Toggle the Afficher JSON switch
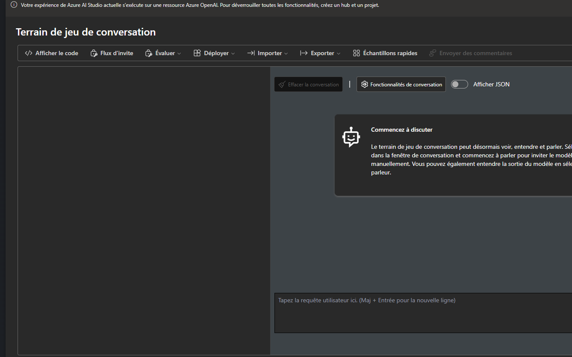This screenshot has height=357, width=572. [x=460, y=84]
